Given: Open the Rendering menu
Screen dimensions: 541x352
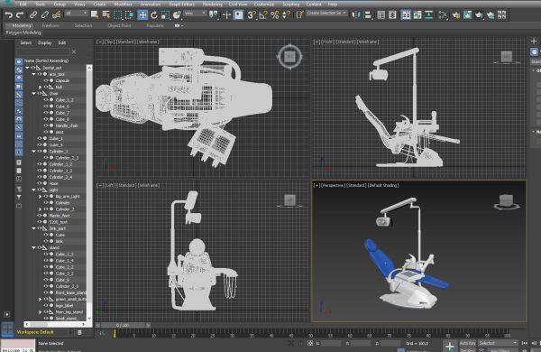Looking at the screenshot, I should coord(212,5).
